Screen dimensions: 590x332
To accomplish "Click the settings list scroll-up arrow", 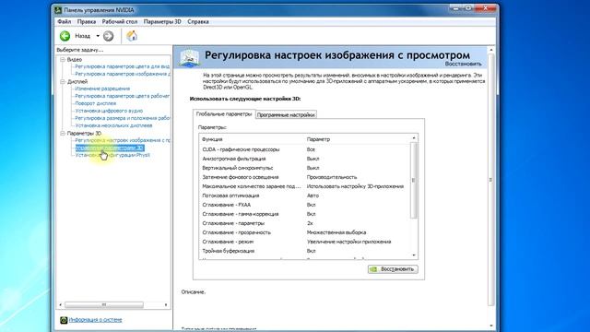I will 414,138.
